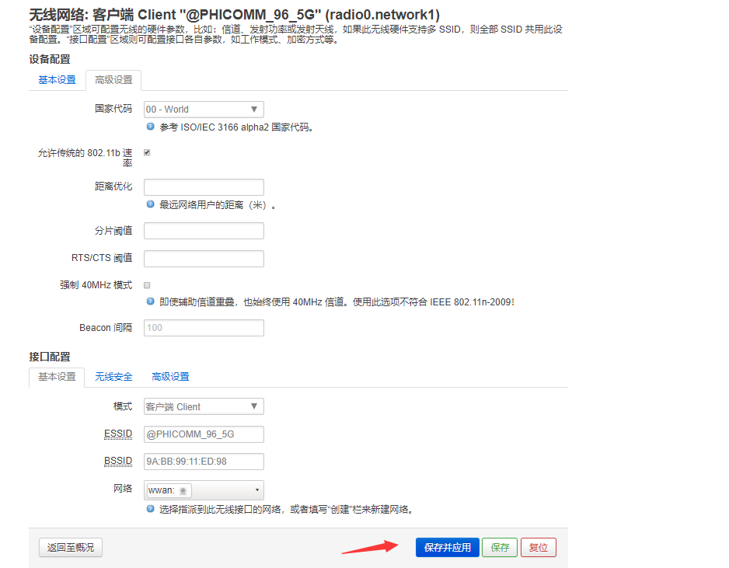This screenshot has width=729, height=568.
Task: Click the 返回至概况 button
Action: pos(70,547)
